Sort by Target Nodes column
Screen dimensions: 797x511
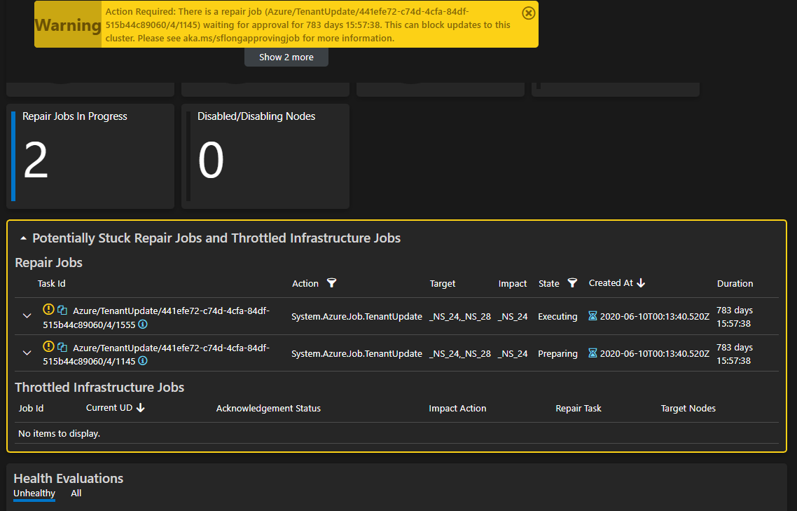[x=688, y=408]
